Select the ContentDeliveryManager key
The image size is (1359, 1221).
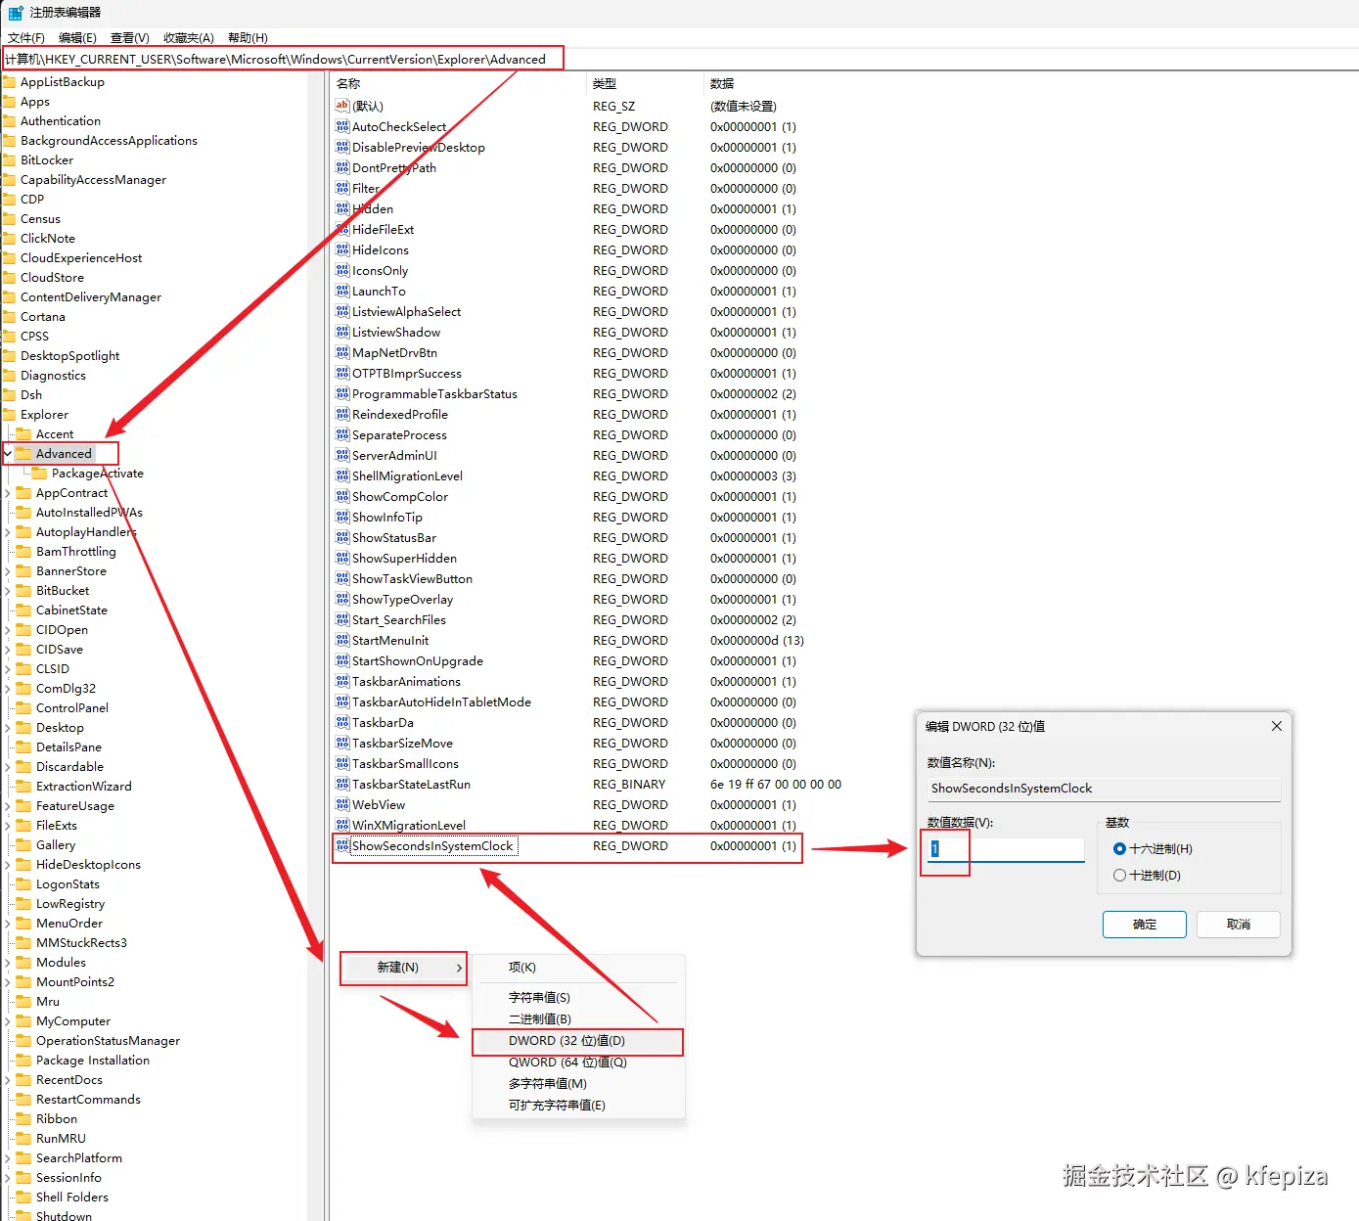[x=91, y=297]
